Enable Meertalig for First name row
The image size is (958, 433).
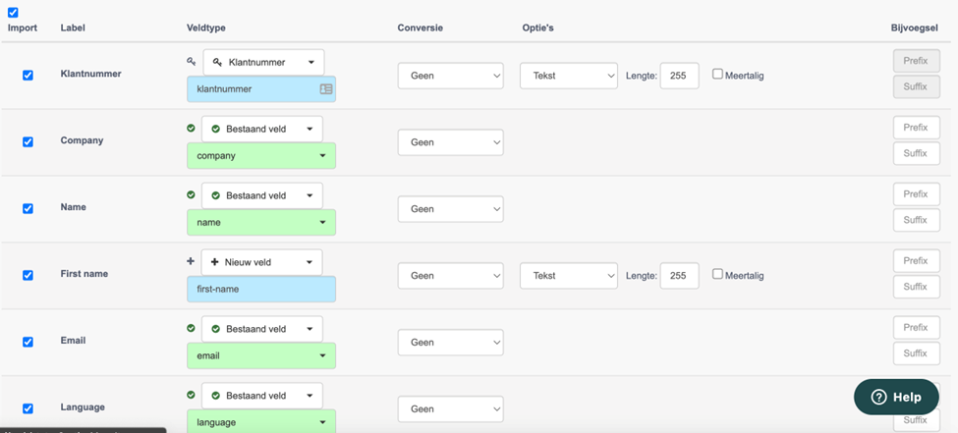click(x=718, y=274)
